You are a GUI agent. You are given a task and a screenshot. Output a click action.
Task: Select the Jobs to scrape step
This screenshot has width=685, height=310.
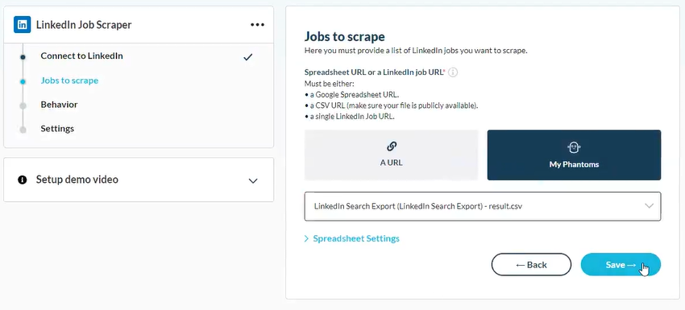click(69, 81)
